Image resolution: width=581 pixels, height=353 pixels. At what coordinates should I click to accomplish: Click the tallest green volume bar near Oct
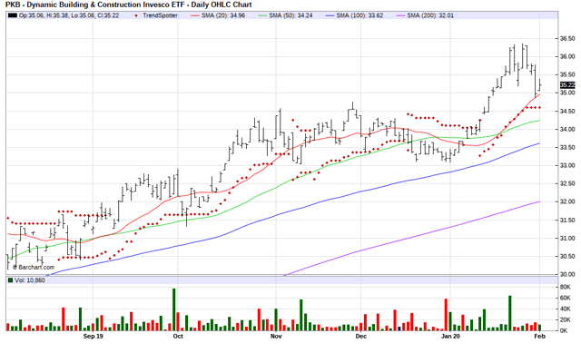point(174,309)
